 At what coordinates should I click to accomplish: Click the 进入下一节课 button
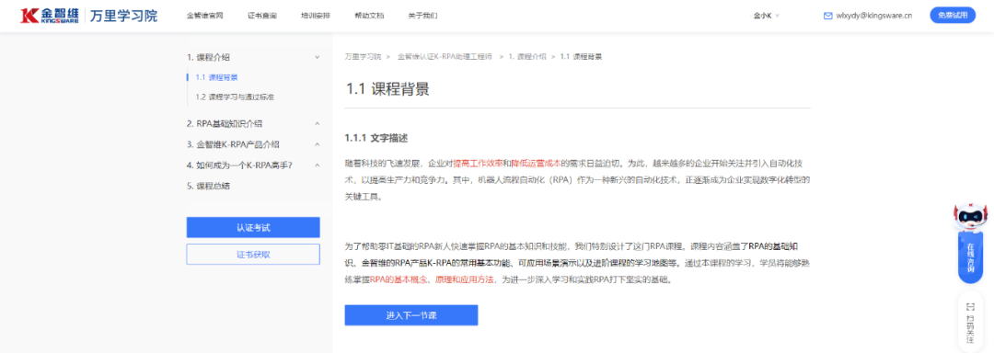411,315
